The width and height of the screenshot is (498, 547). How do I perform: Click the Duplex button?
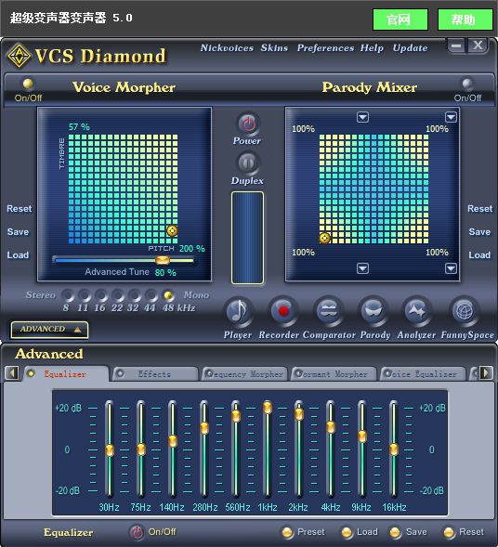[248, 163]
